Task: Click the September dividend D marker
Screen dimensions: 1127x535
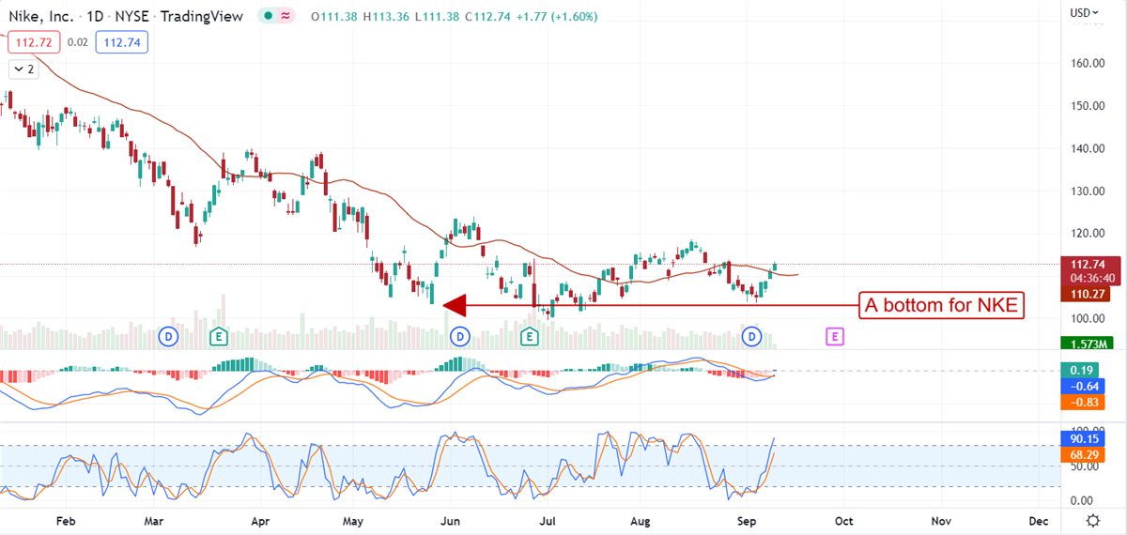Action: pos(751,335)
